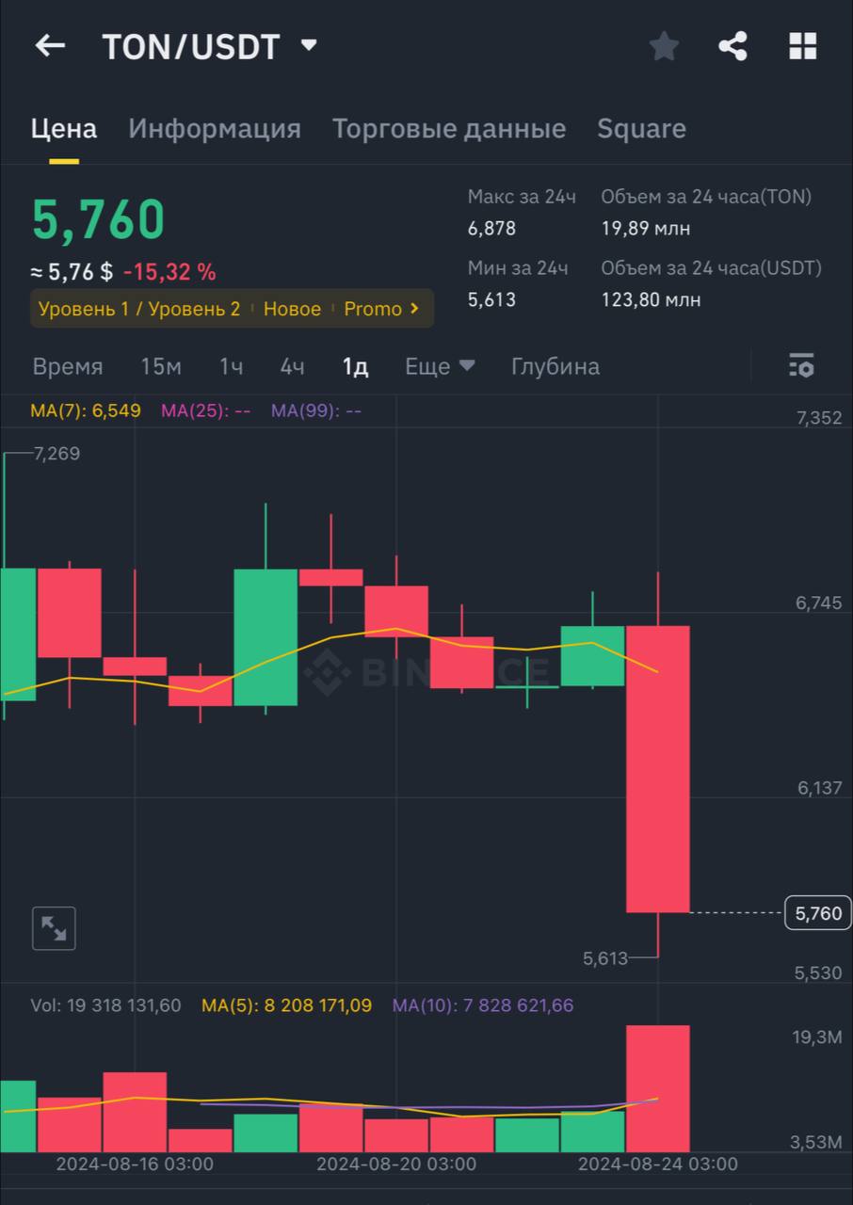853x1205 pixels.
Task: Open the share icon
Action: click(732, 45)
